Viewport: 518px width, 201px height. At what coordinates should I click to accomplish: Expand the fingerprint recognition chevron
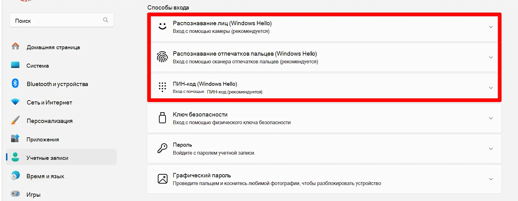click(x=491, y=57)
